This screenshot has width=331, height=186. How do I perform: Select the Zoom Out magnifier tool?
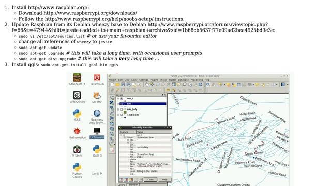pos(163,84)
